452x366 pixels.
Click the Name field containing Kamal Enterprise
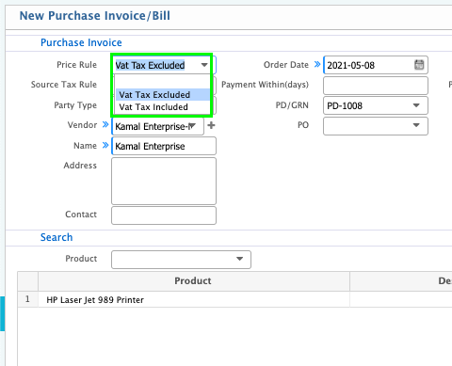click(164, 146)
